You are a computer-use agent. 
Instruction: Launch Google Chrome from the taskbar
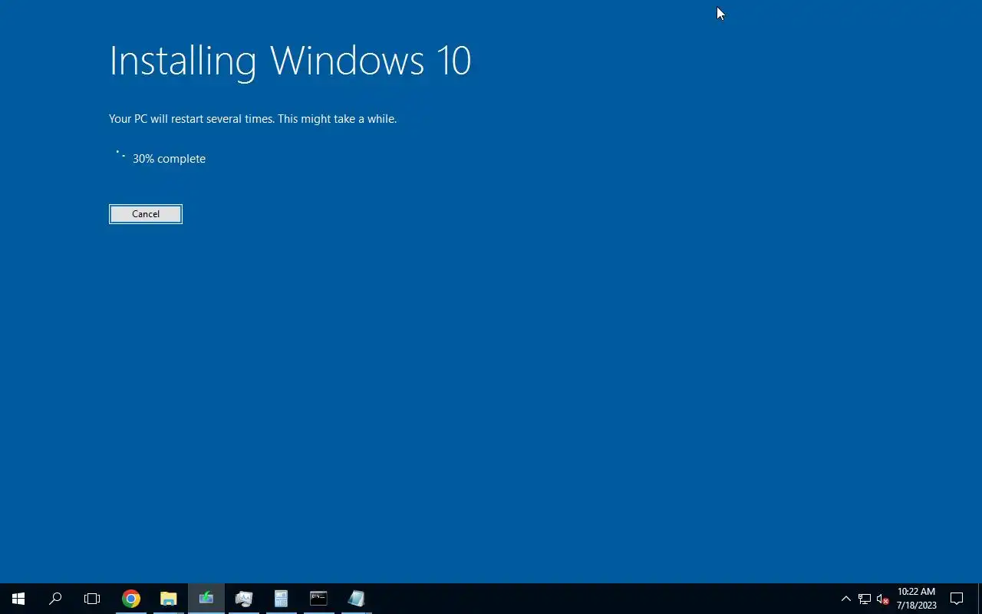[x=131, y=599]
